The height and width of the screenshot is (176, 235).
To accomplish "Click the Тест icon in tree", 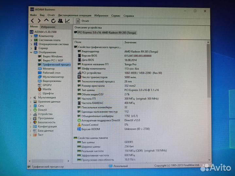I will [x=35, y=135].
